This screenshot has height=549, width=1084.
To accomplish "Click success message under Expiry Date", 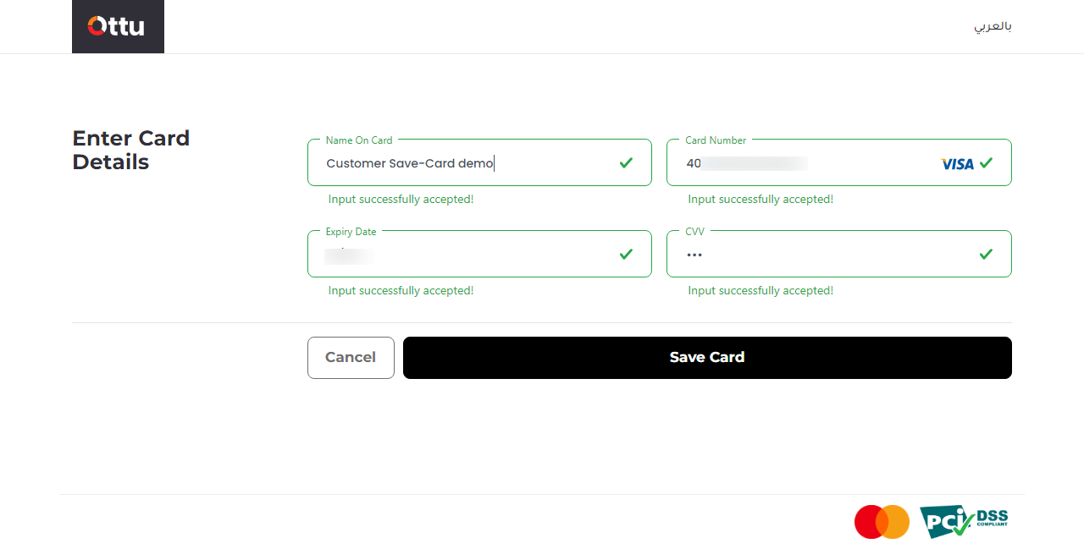I will click(x=401, y=291).
